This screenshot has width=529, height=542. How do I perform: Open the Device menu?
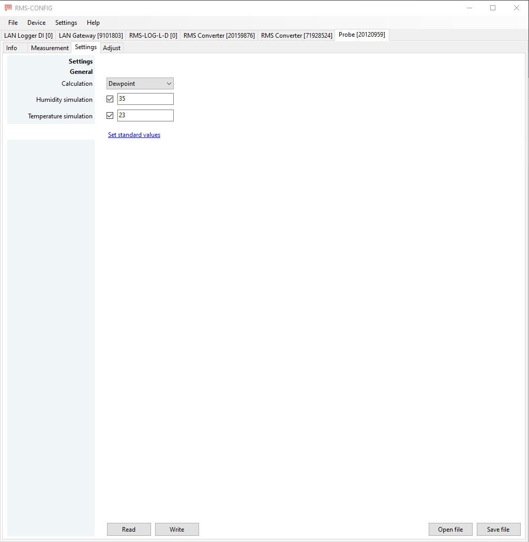[36, 23]
